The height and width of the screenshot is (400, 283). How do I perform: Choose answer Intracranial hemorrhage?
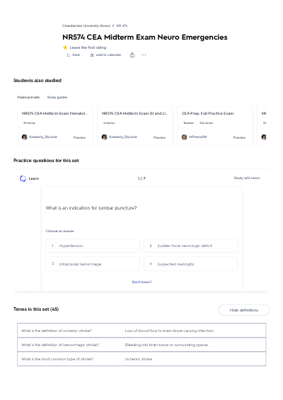[x=93, y=264]
